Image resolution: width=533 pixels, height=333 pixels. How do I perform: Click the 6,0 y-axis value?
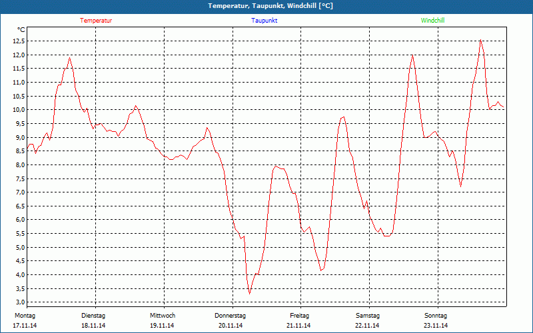(21, 220)
